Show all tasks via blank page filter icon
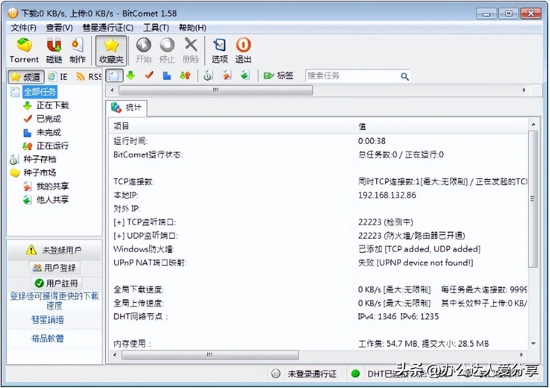The height and width of the screenshot is (388, 550). (x=114, y=75)
